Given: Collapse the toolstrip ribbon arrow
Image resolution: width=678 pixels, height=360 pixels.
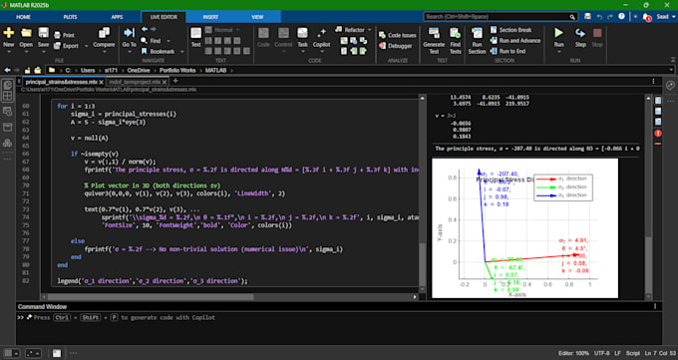Looking at the screenshot, I should click(x=673, y=60).
